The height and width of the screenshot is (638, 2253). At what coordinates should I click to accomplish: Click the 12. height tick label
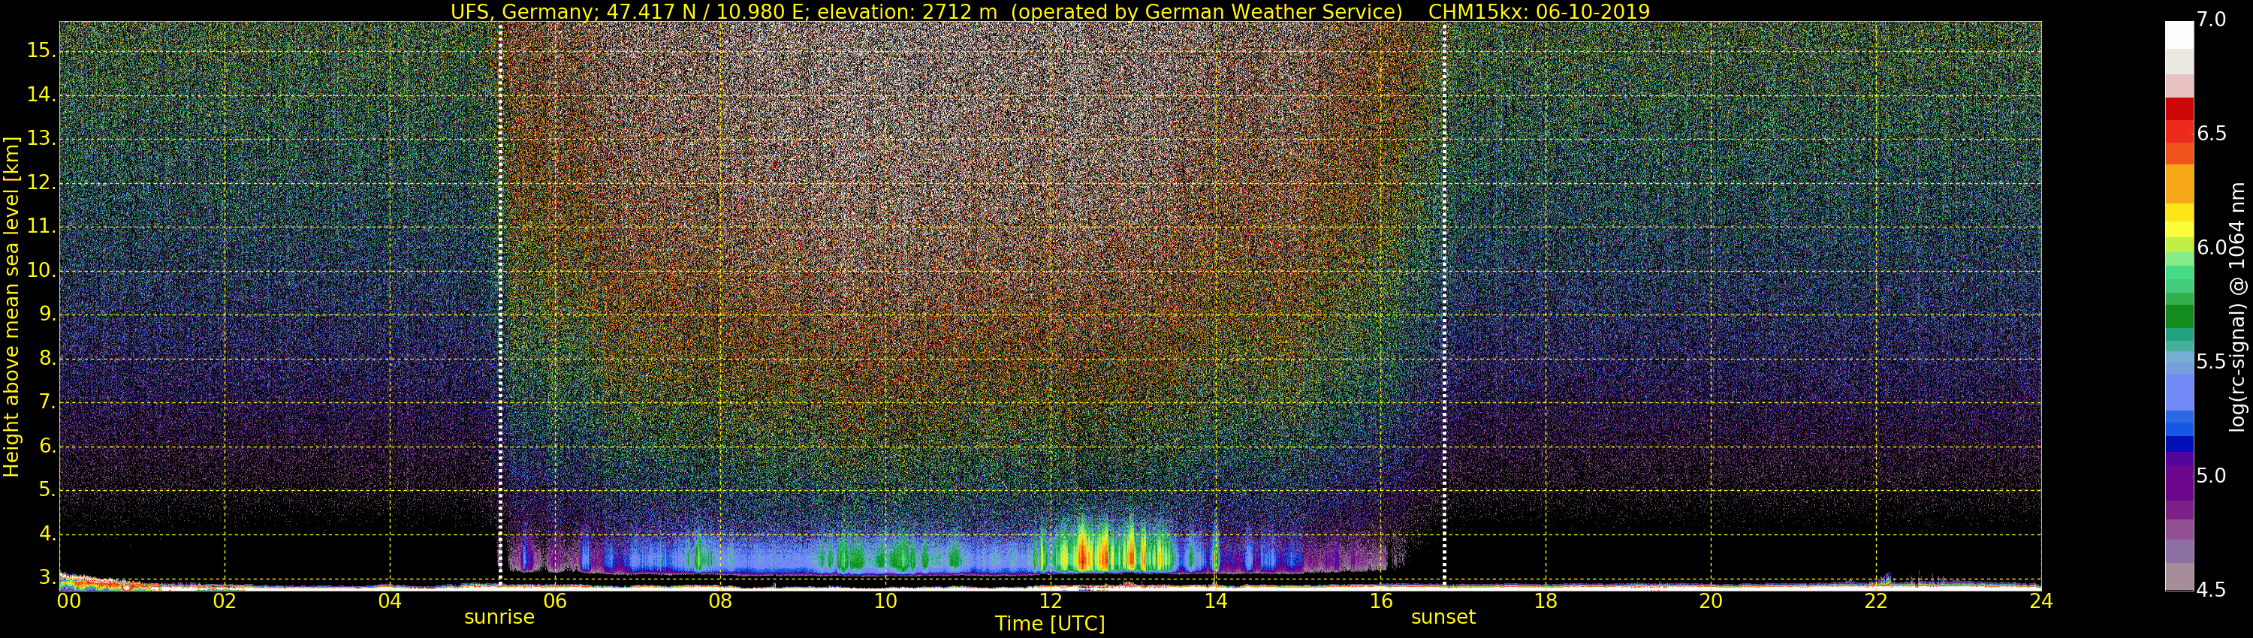(41, 182)
